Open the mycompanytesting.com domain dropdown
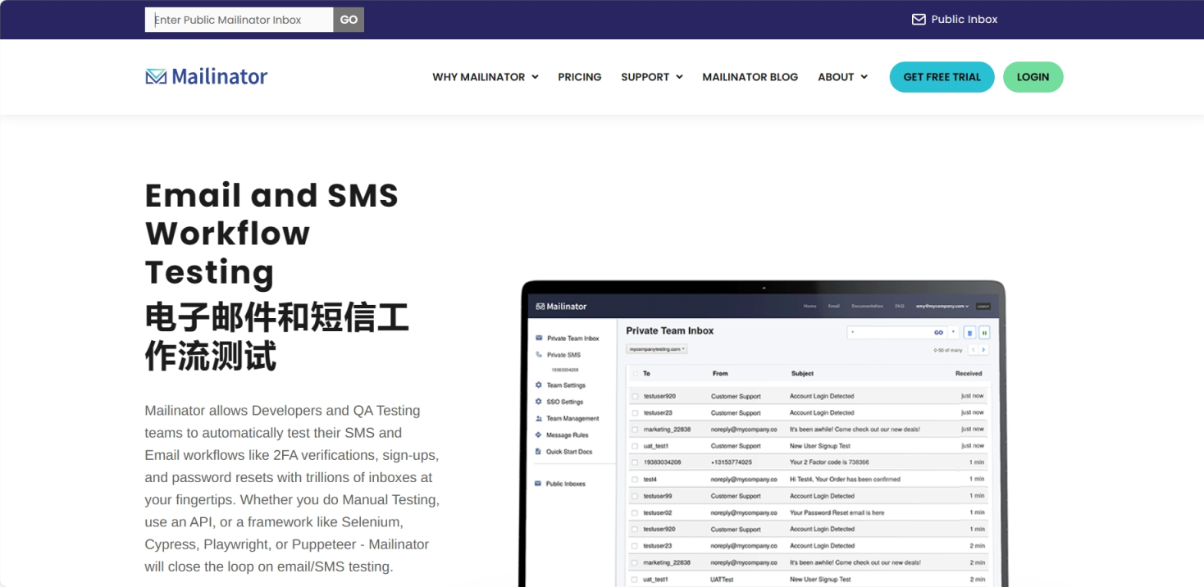Screen dimensions: 1204x587 coord(656,348)
